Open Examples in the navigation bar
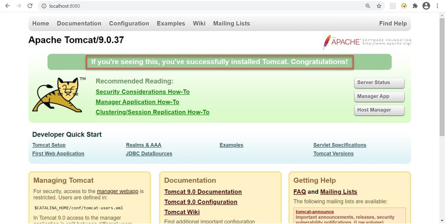Viewport: 446px width, 224px height. click(x=171, y=24)
